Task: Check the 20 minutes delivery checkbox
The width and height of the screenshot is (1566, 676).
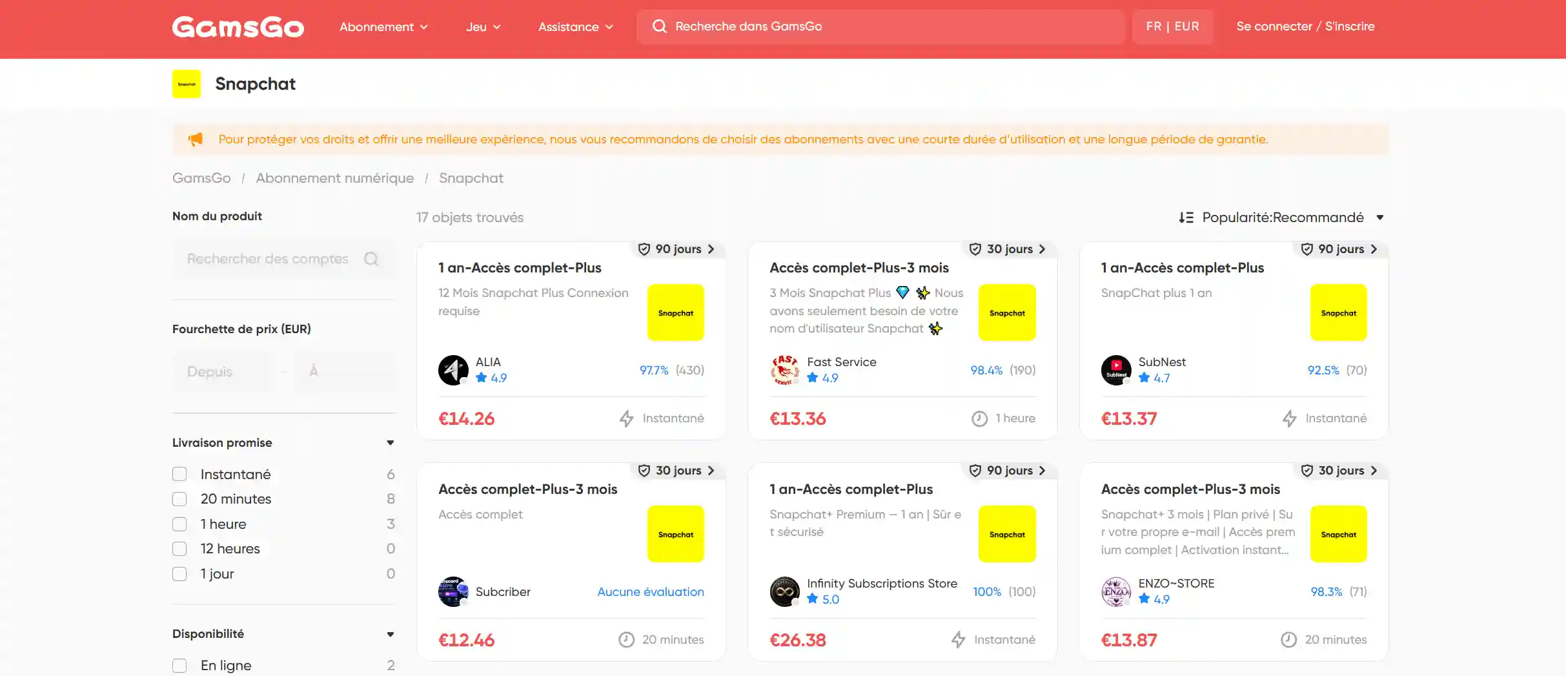Action: pos(179,499)
